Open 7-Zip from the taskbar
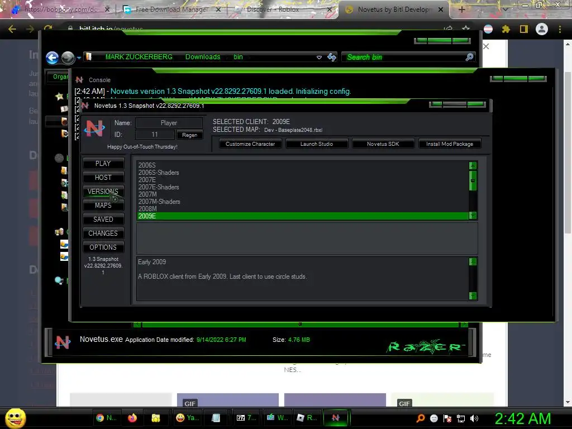The width and height of the screenshot is (572, 429). click(246, 418)
